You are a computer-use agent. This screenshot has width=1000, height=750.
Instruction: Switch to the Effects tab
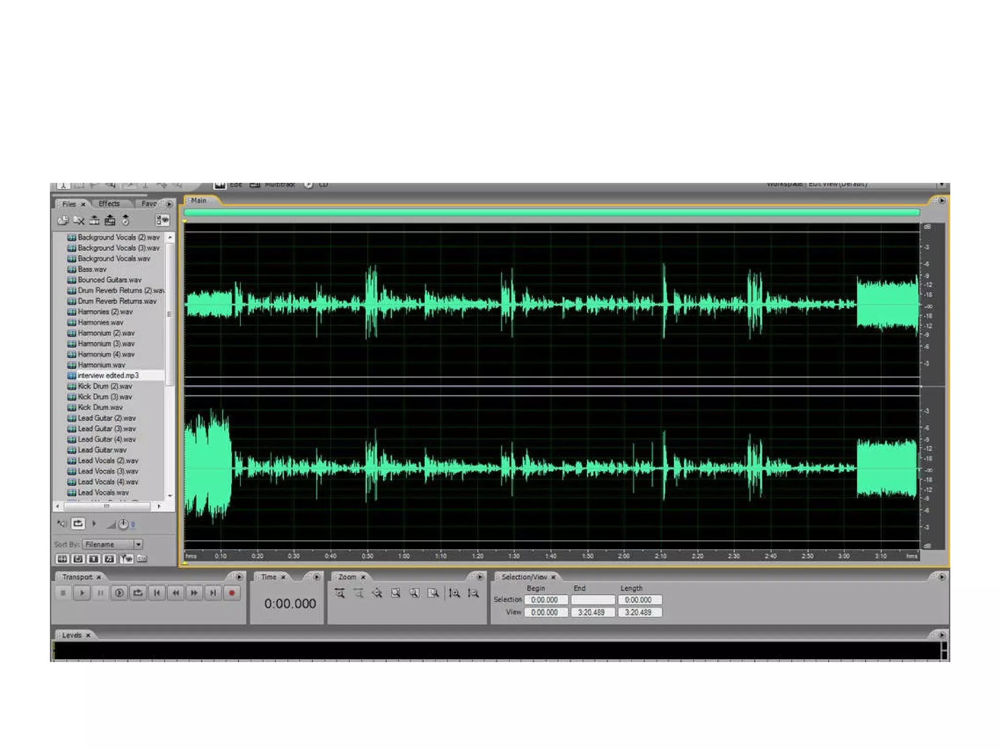pyautogui.click(x=109, y=204)
